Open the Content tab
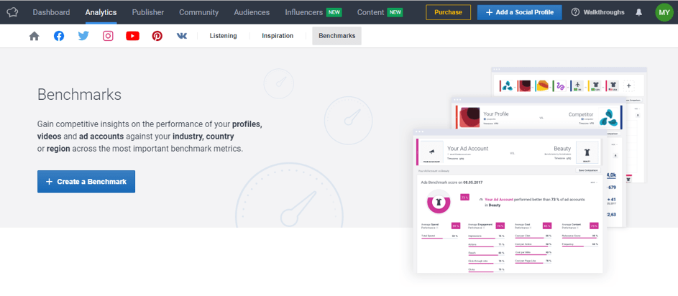This screenshot has height=296, width=678. click(x=370, y=12)
